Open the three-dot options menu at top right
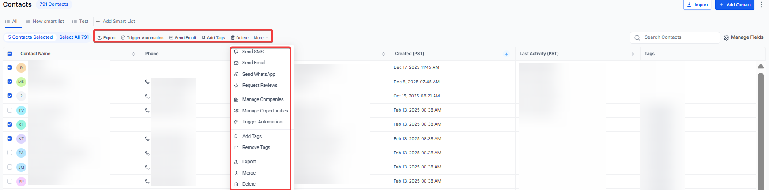Image resolution: width=769 pixels, height=190 pixels. point(761,4)
